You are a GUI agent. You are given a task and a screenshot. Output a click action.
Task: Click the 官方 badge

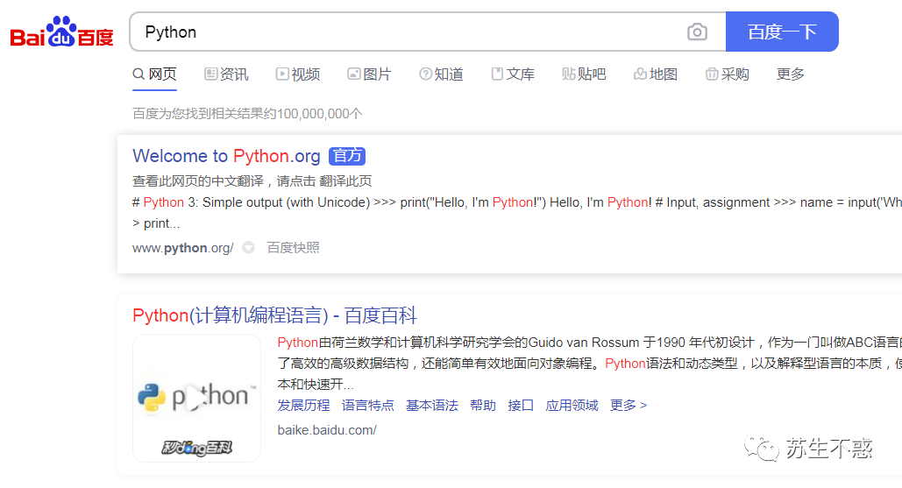click(x=347, y=156)
